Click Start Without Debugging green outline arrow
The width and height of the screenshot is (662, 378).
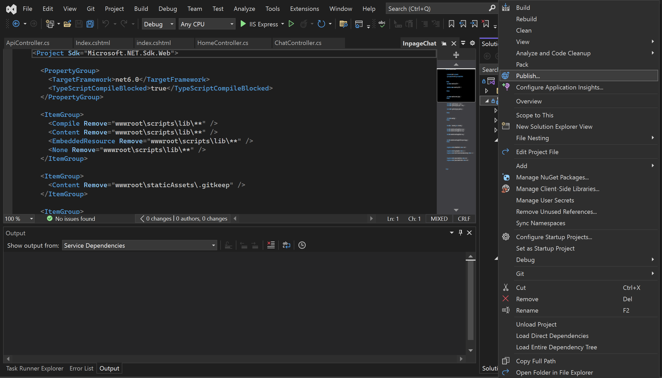[291, 24]
